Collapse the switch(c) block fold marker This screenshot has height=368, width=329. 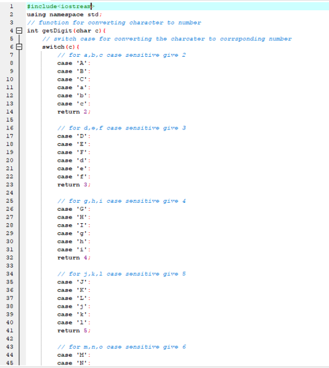(x=19, y=47)
